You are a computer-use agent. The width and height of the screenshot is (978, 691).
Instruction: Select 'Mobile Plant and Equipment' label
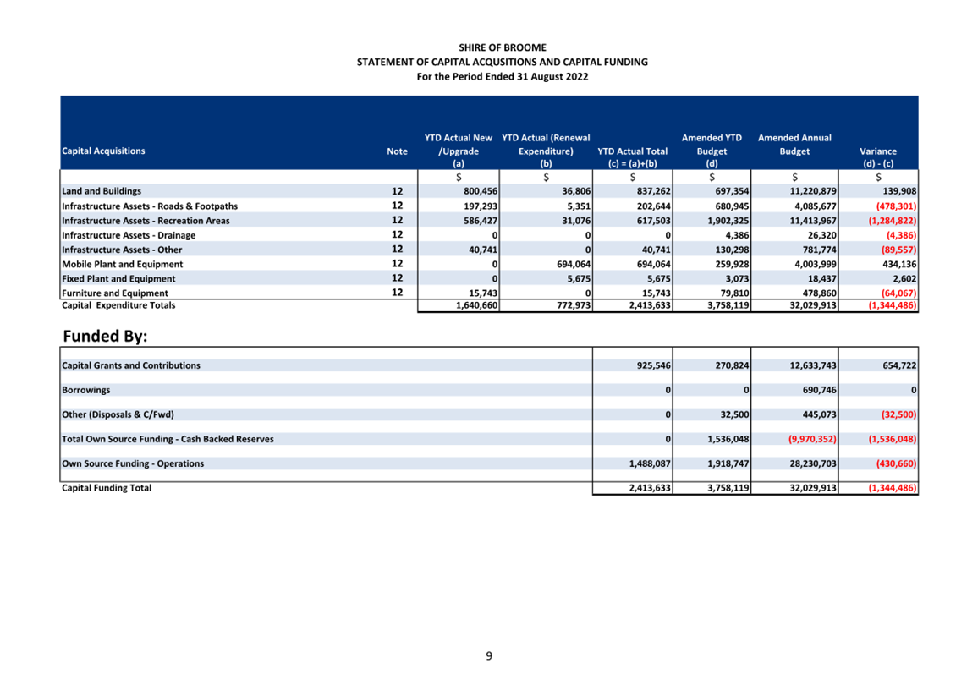point(122,265)
